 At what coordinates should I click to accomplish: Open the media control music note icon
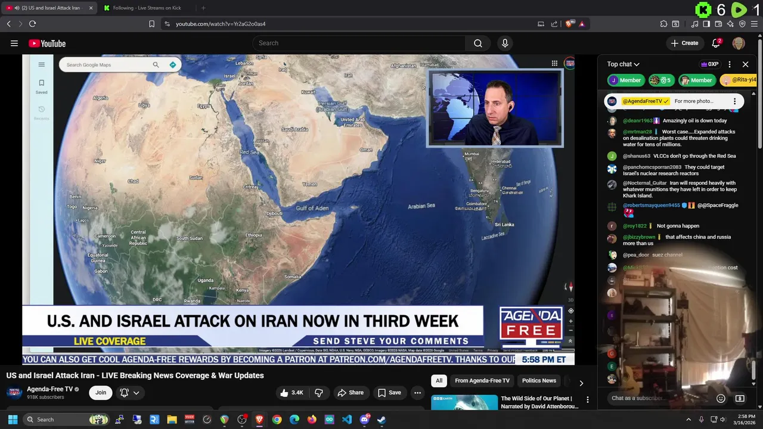click(x=694, y=24)
